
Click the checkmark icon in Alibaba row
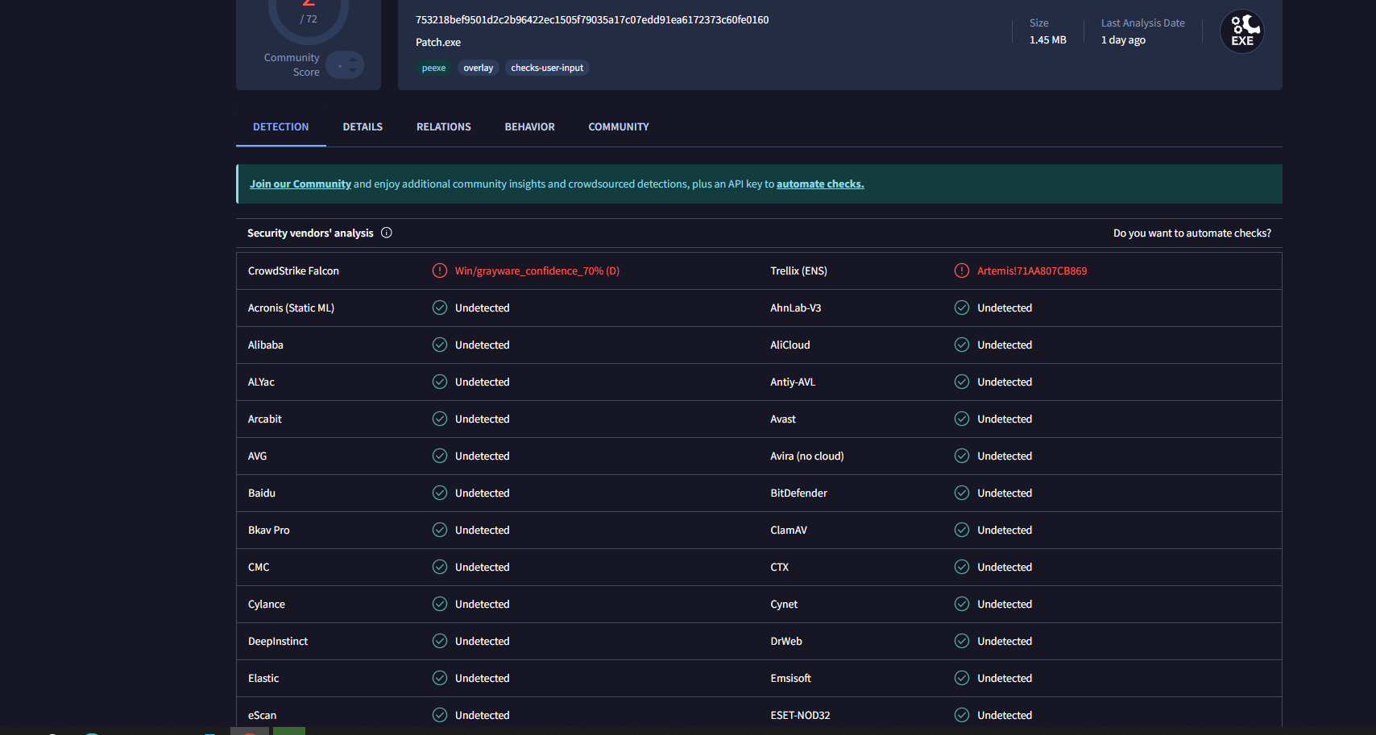point(440,345)
